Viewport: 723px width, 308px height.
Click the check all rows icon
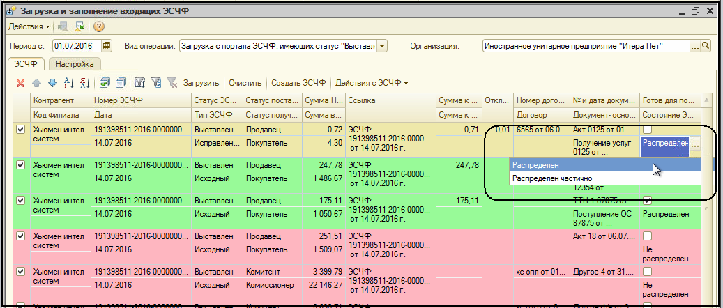pyautogui.click(x=105, y=83)
